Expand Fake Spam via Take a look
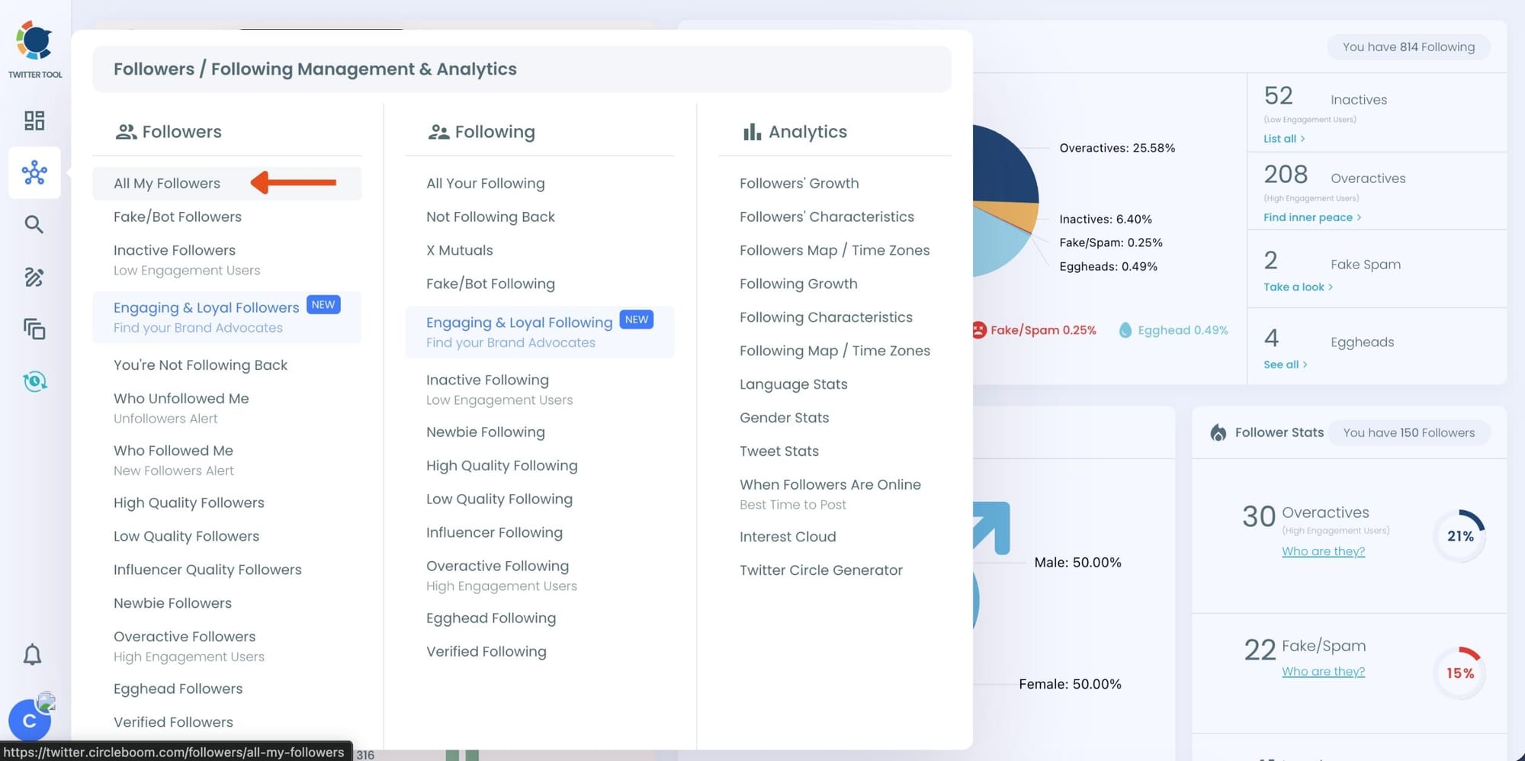 point(1297,287)
